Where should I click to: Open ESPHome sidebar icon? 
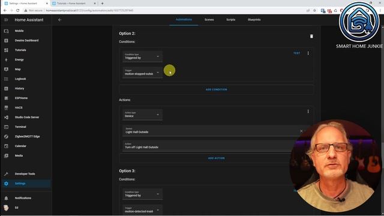(x=7, y=98)
